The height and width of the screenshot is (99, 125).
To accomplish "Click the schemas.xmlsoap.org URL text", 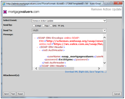I will [75, 41].
